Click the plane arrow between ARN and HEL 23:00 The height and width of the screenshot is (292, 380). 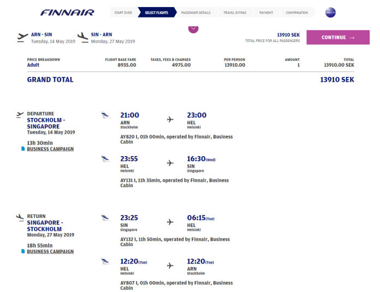pyautogui.click(x=170, y=120)
